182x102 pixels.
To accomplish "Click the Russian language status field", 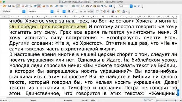I will coord(68,101).
